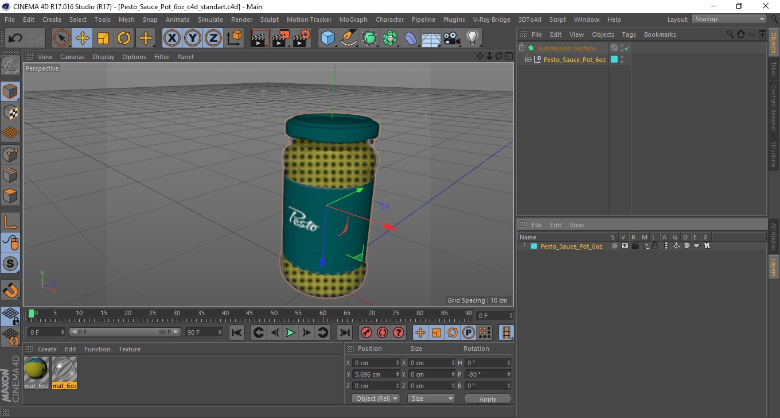Click Render View clapperboard icon
This screenshot has width=780, height=418.
point(260,38)
